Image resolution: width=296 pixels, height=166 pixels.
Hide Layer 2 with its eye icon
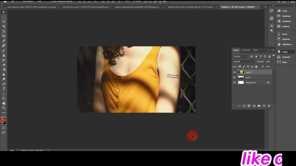coord(234,72)
